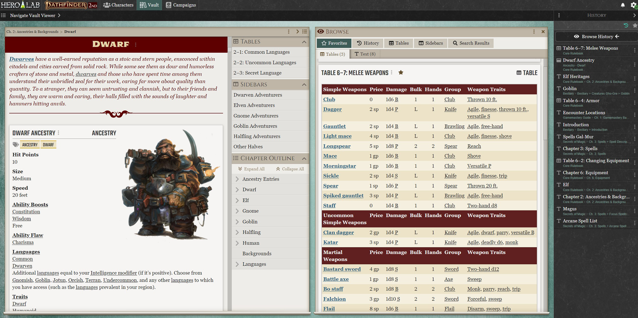Open the Dagger weapon link
Viewport: 638px width, 318px height.
tap(332, 109)
